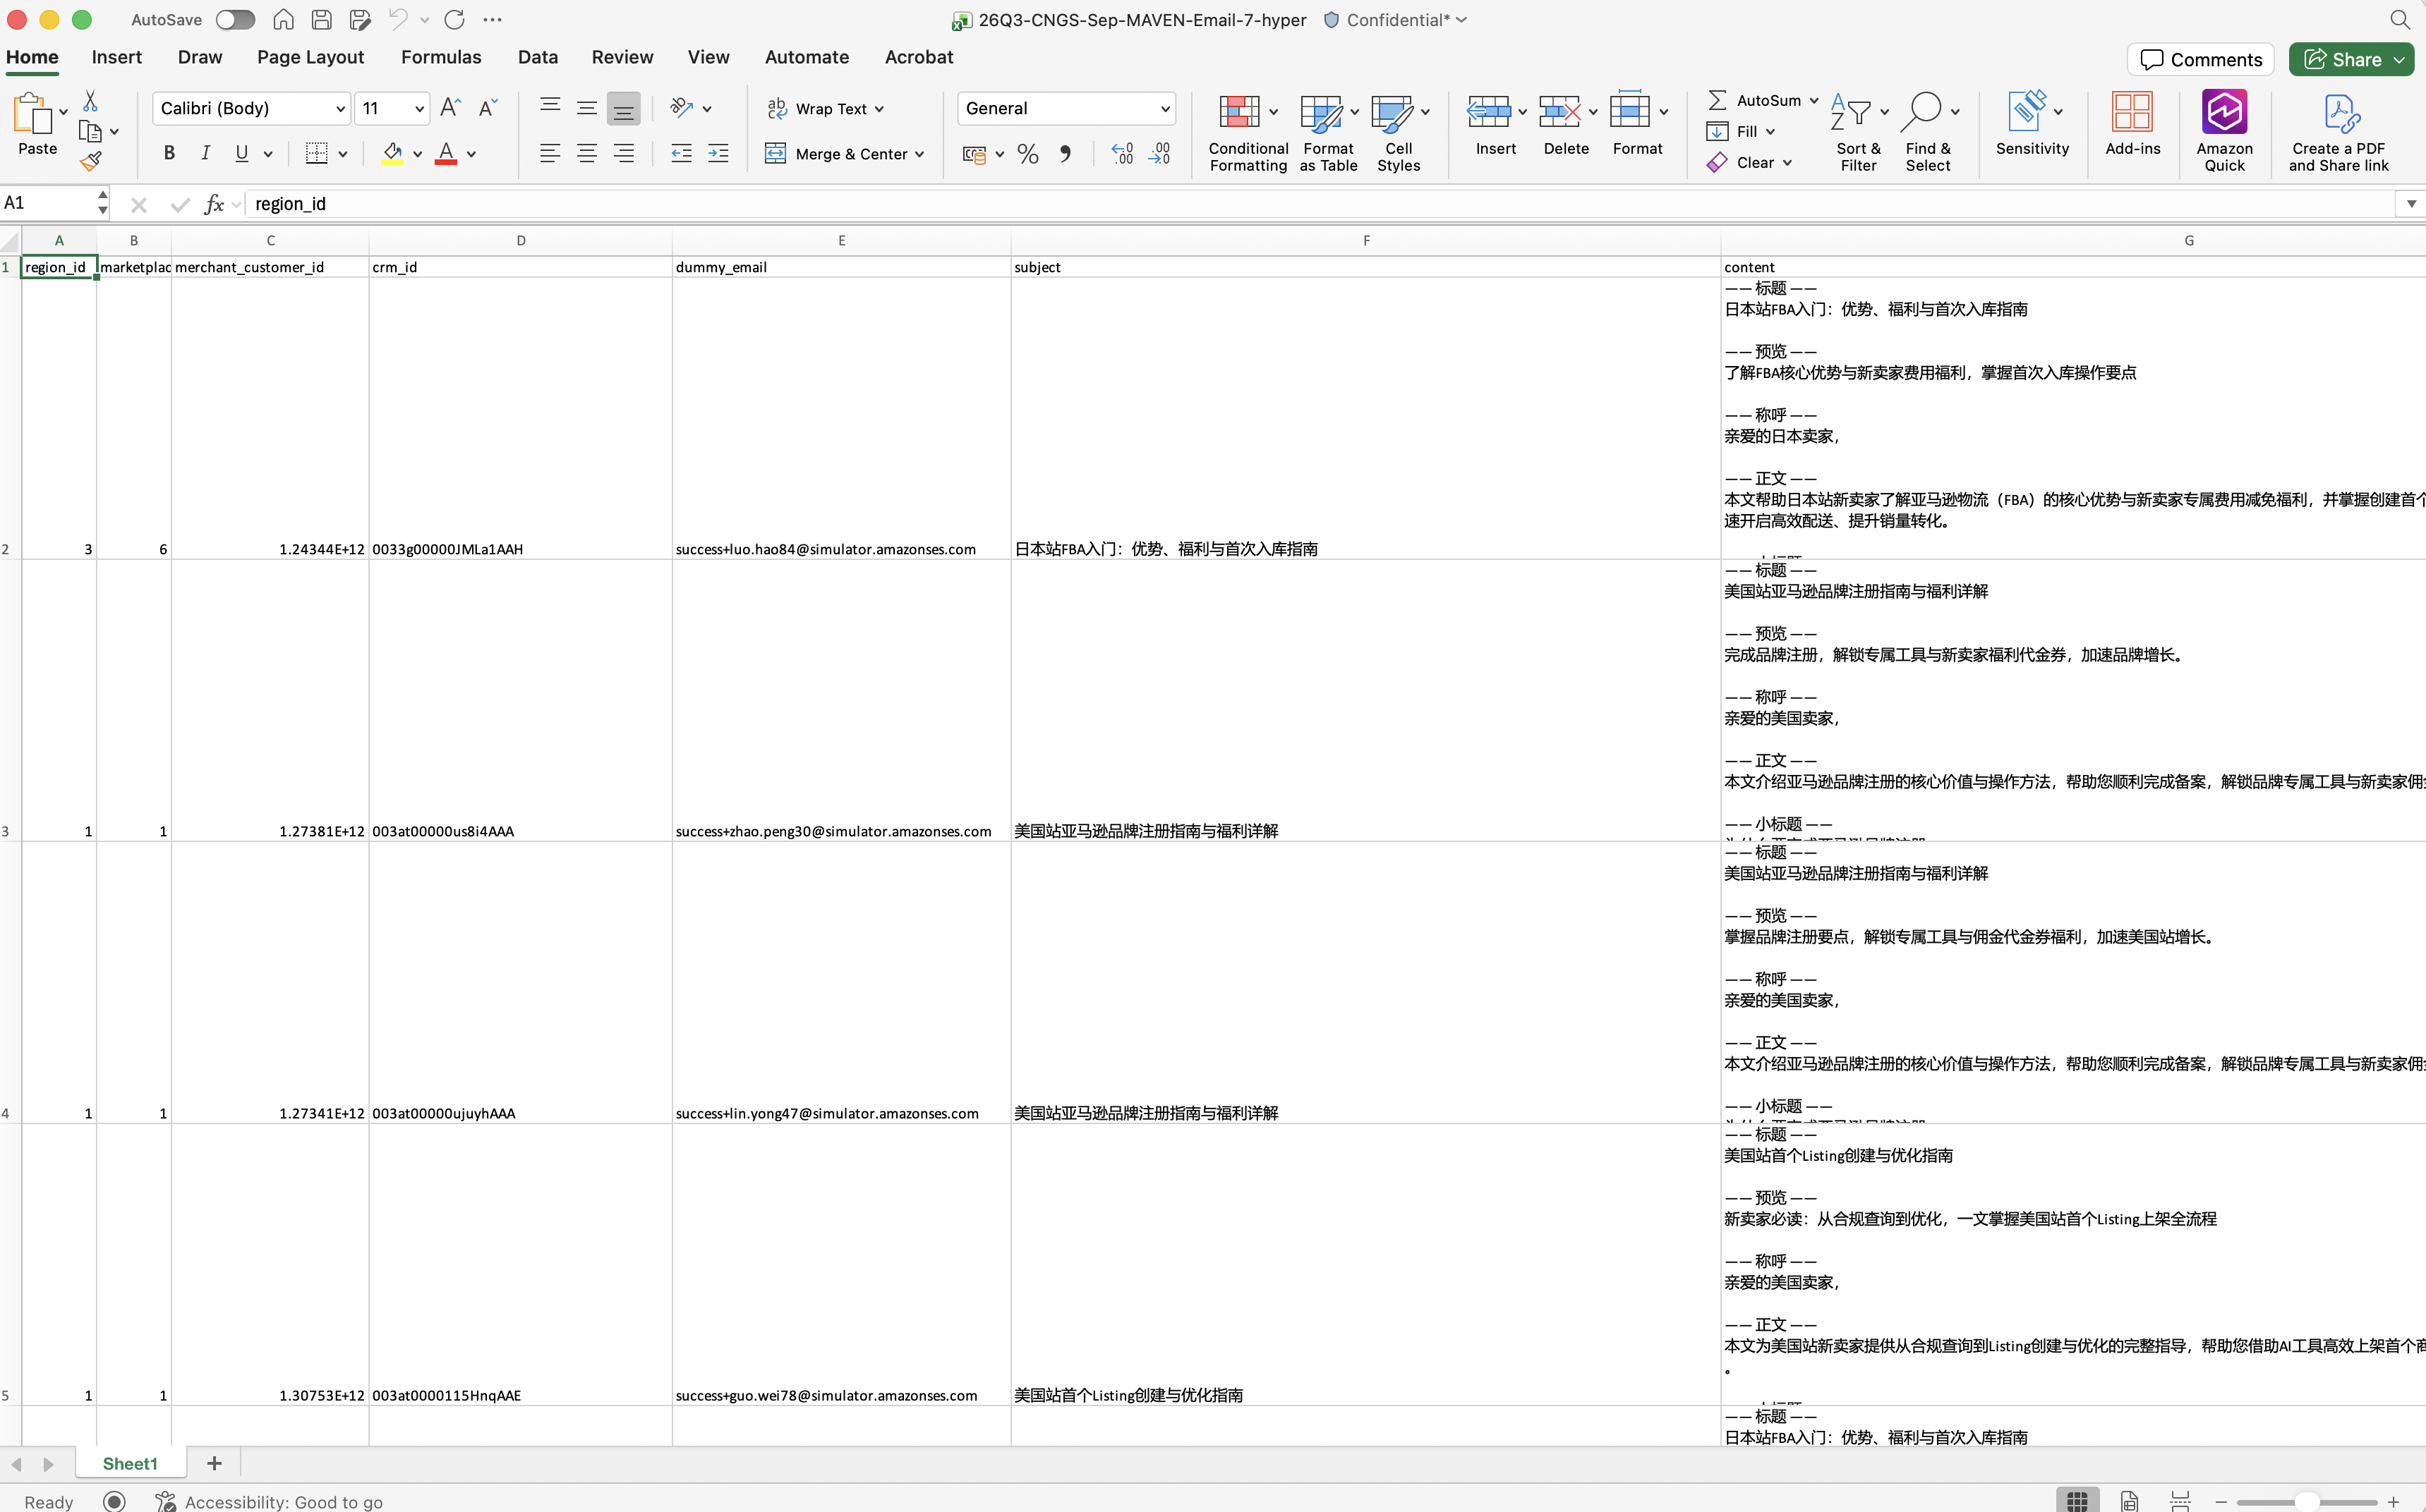Screen dimensions: 2426x1512
Task: Apply the red font color
Action: 446,153
